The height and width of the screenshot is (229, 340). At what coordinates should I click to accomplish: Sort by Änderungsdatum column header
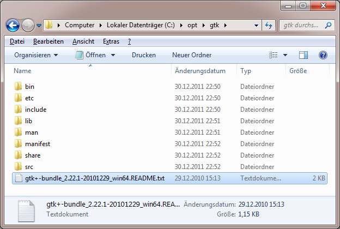tap(200, 71)
